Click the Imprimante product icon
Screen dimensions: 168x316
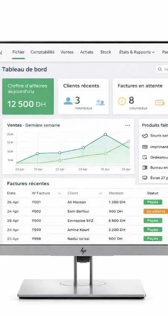144,147
